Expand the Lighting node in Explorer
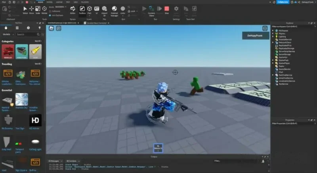Image resolution: width=317 pixels, height=173 pixels. (273, 37)
